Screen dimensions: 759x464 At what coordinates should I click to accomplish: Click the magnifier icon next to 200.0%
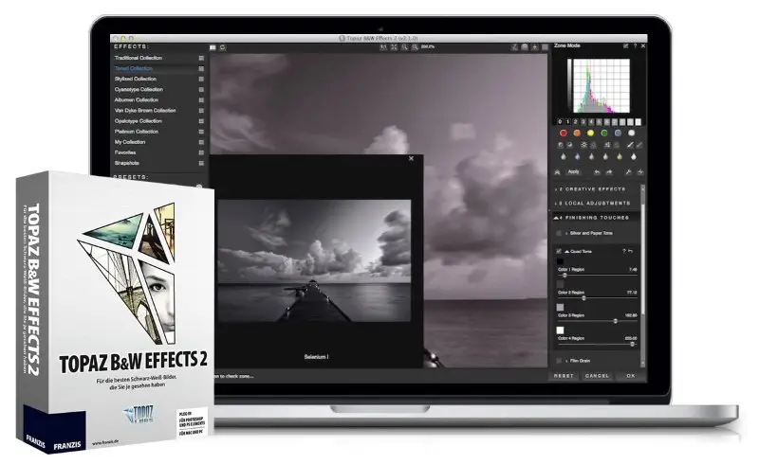point(416,47)
